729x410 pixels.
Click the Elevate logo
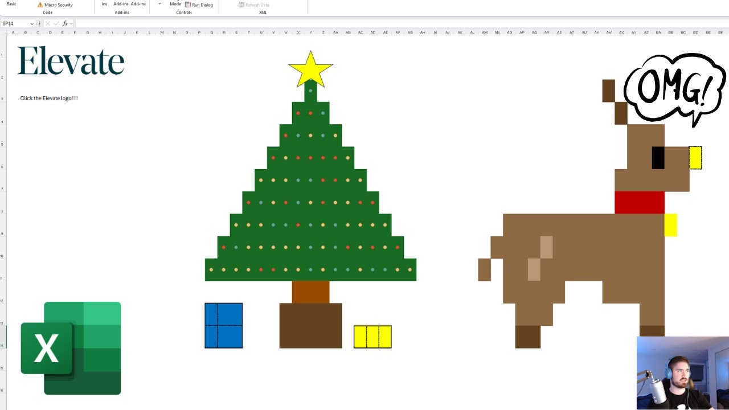[71, 60]
